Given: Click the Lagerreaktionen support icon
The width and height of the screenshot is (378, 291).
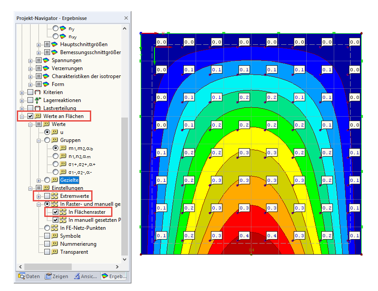Looking at the screenshot, I should click(x=37, y=100).
